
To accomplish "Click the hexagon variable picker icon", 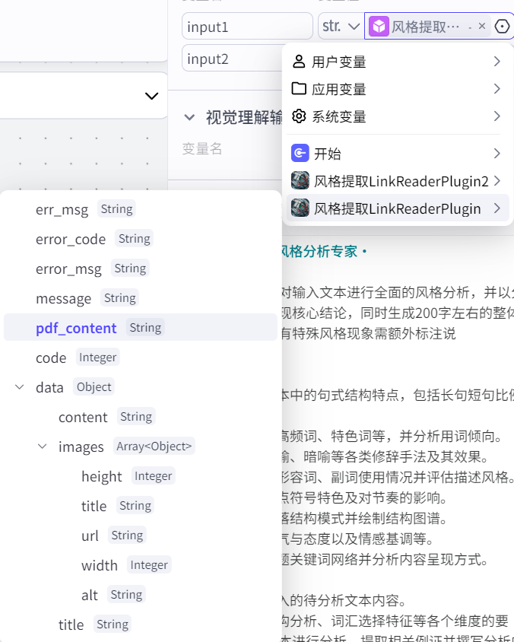I will coord(502,27).
